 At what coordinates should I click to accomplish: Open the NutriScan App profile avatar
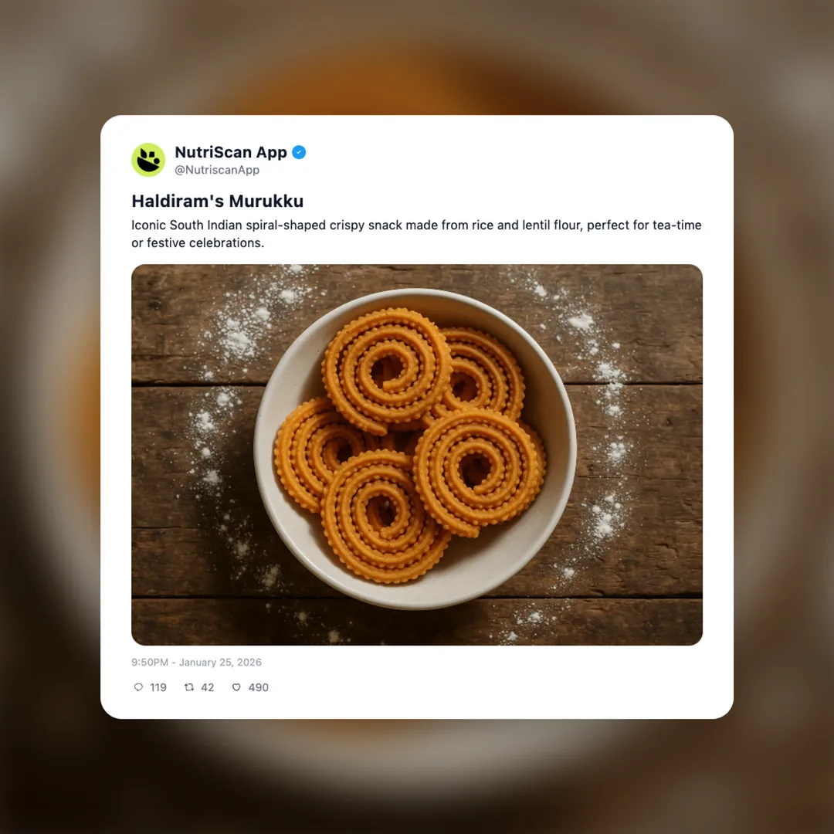[x=148, y=160]
